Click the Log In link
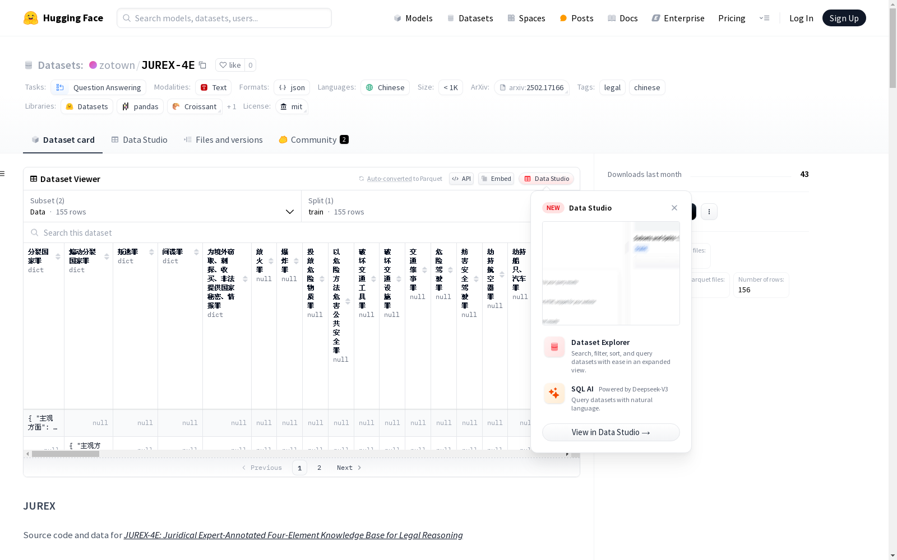 (x=801, y=18)
